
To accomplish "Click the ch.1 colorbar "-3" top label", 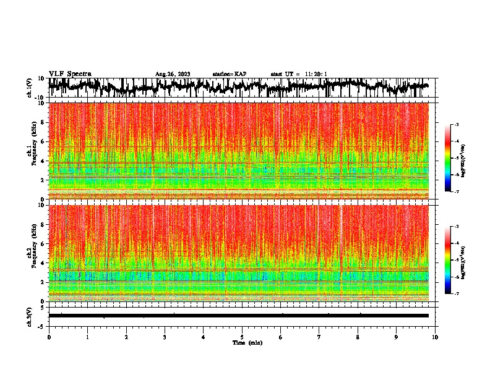I will [456, 124].
